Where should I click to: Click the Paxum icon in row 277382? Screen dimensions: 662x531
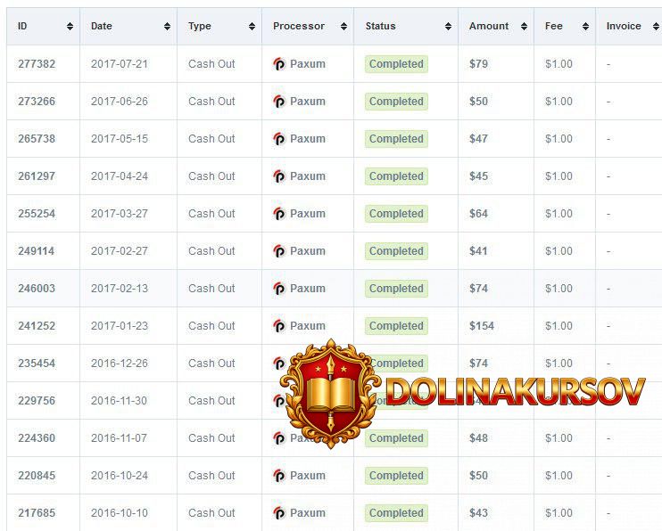click(279, 64)
